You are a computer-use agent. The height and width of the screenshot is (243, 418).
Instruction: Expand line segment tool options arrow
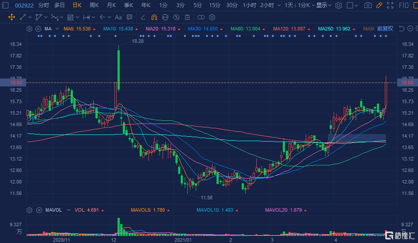point(30,17)
